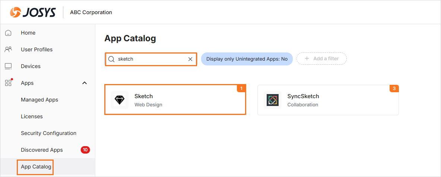Open Home in the sidebar
Image resolution: width=441 pixels, height=177 pixels.
click(28, 33)
